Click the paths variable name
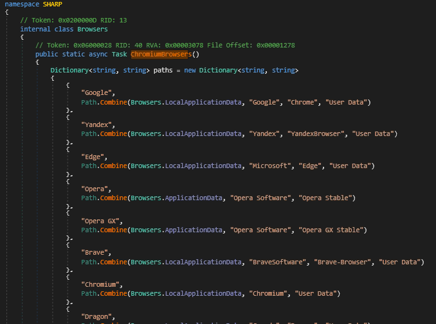 (163, 70)
